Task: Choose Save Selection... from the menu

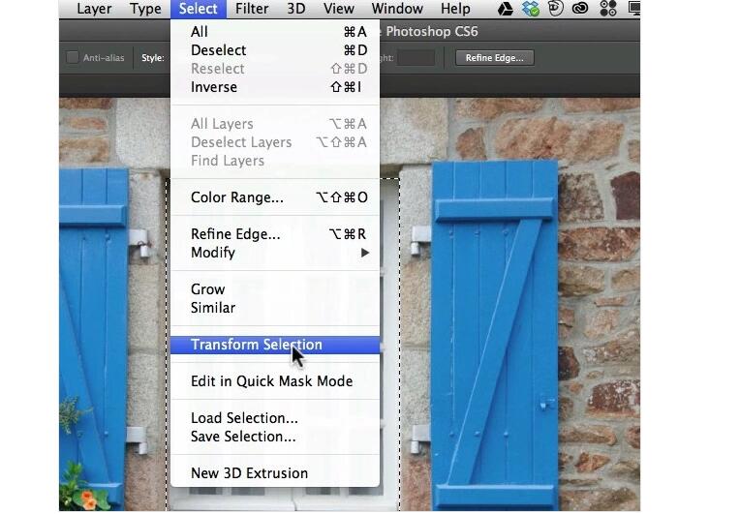Action: [275, 437]
